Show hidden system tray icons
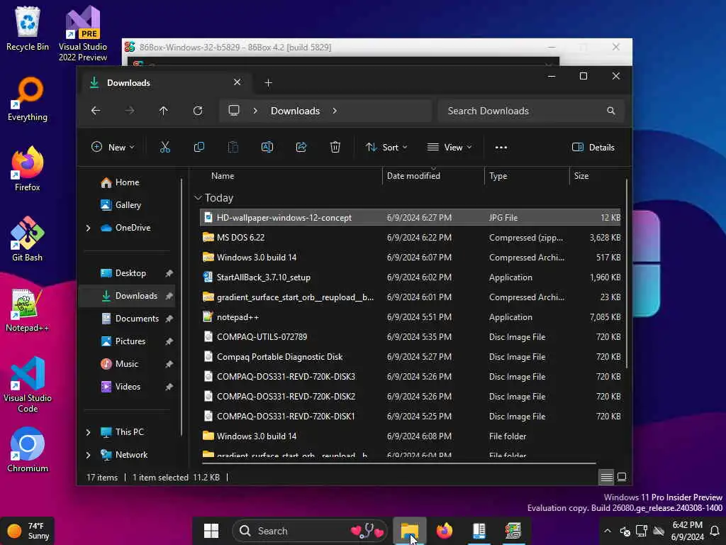726x545 pixels. tap(608, 531)
